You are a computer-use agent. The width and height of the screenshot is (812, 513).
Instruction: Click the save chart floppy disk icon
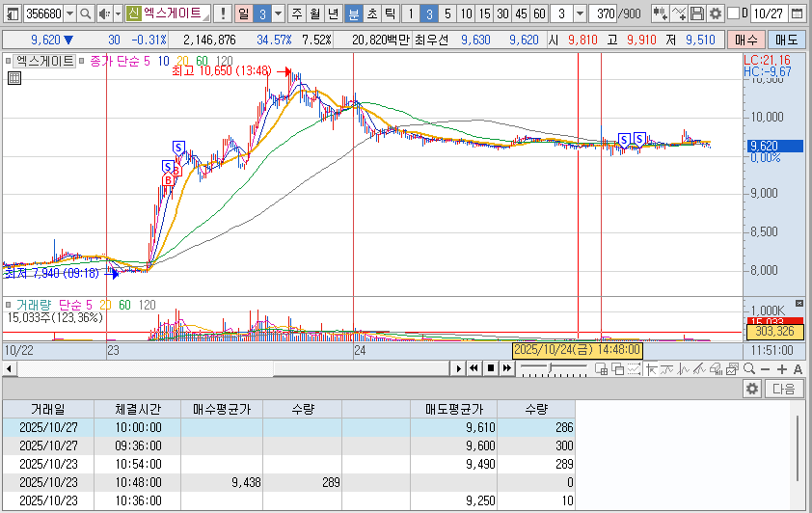698,13
